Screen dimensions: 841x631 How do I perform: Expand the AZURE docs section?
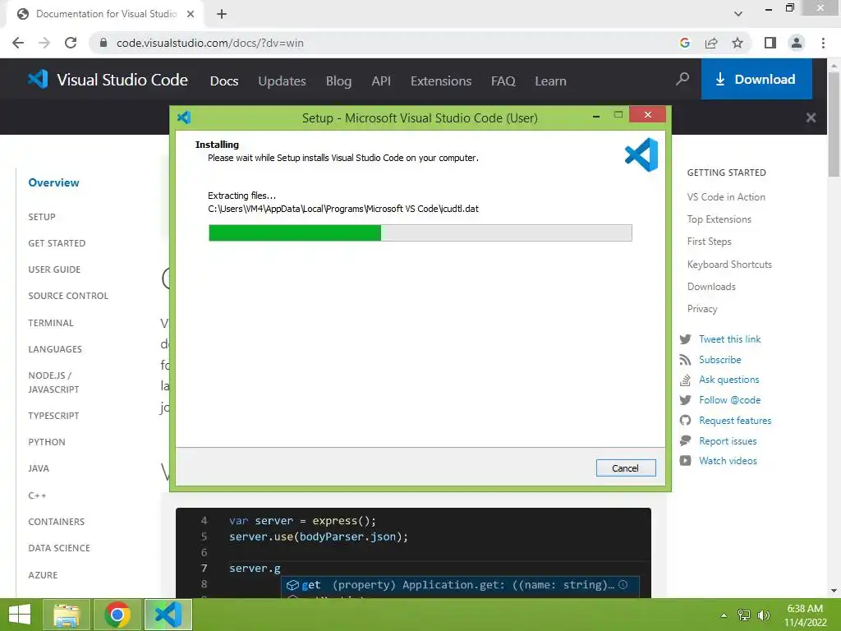[x=43, y=575]
